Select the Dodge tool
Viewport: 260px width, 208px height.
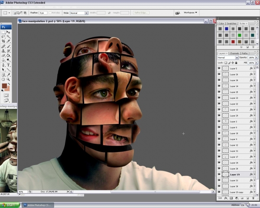point(8,60)
